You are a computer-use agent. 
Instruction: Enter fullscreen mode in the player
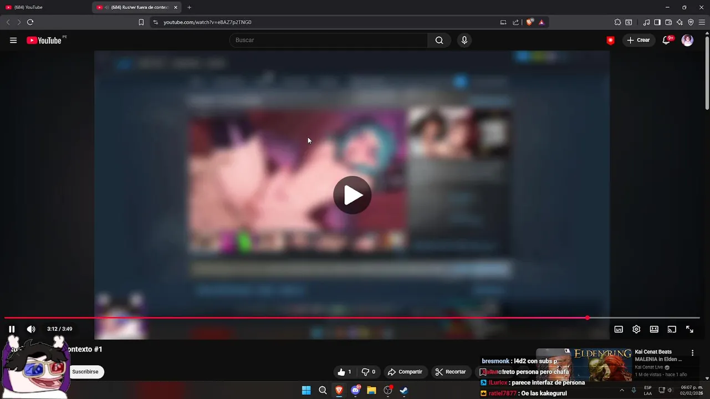pyautogui.click(x=689, y=329)
